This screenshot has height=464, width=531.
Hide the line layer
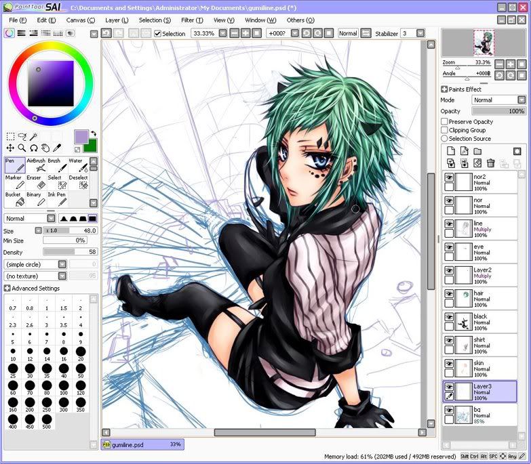[449, 224]
